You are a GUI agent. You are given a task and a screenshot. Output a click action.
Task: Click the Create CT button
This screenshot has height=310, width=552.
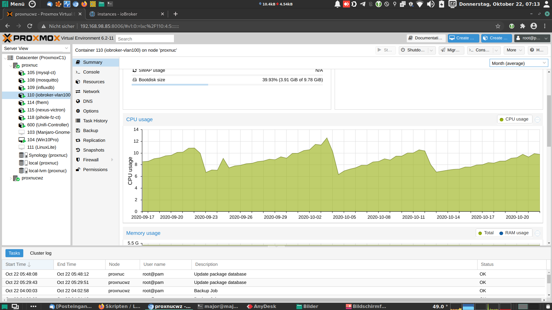pos(497,38)
